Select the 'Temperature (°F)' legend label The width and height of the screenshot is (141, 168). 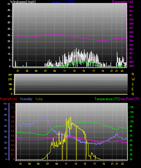(107, 99)
